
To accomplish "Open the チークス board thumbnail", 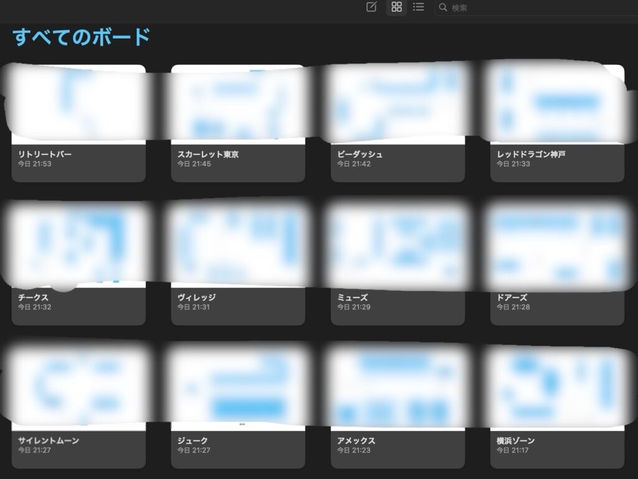I will pos(79,245).
